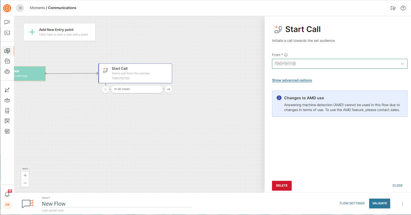The height and width of the screenshot is (215, 411).
Task: Add a step with the plus circle
Action: (106, 89)
